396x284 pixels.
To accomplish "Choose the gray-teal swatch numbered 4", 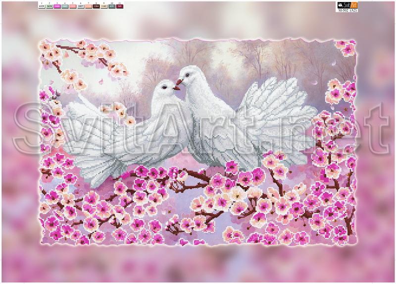I will pos(66,5).
